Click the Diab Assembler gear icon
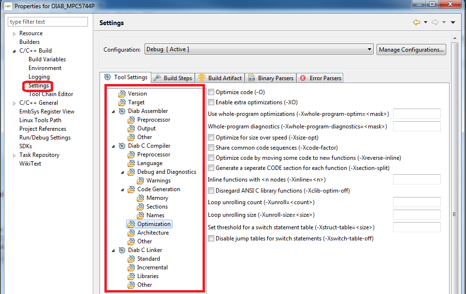The height and width of the screenshot is (294, 466). [122, 111]
